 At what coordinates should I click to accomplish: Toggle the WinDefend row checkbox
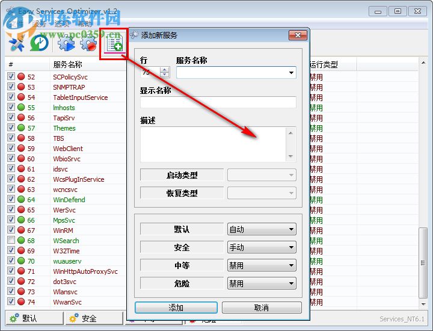(11, 199)
